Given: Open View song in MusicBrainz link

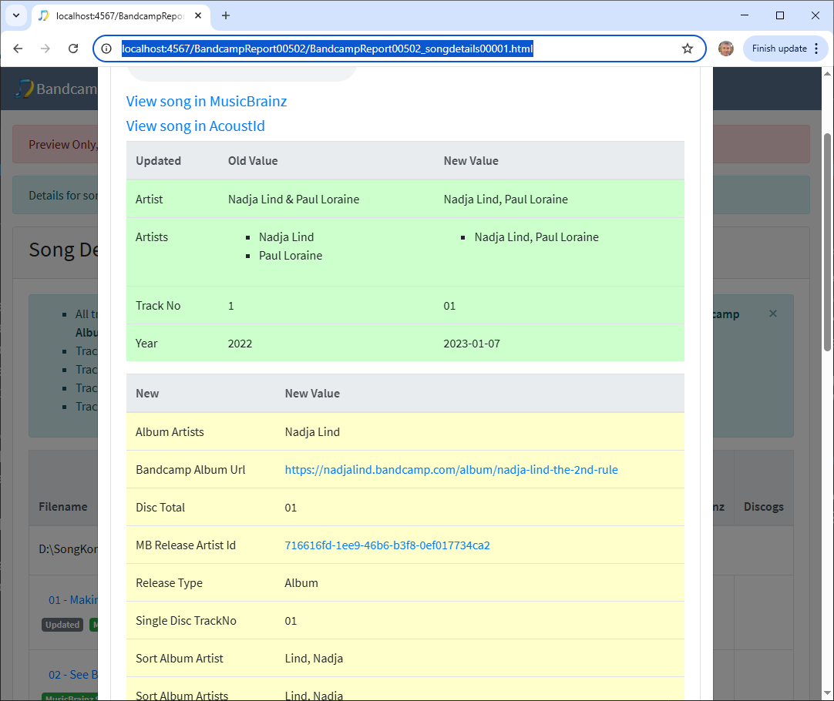Looking at the screenshot, I should click(207, 101).
